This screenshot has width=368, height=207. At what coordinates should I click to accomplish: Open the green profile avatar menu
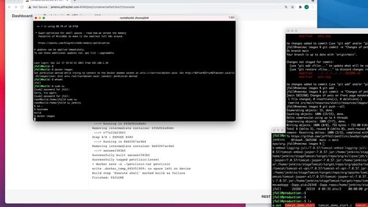[x=306, y=7]
